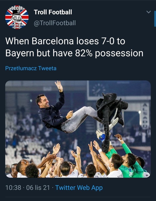The width and height of the screenshot is (156, 201).
Task: Click the 82% possession text
Action: (x=109, y=53)
